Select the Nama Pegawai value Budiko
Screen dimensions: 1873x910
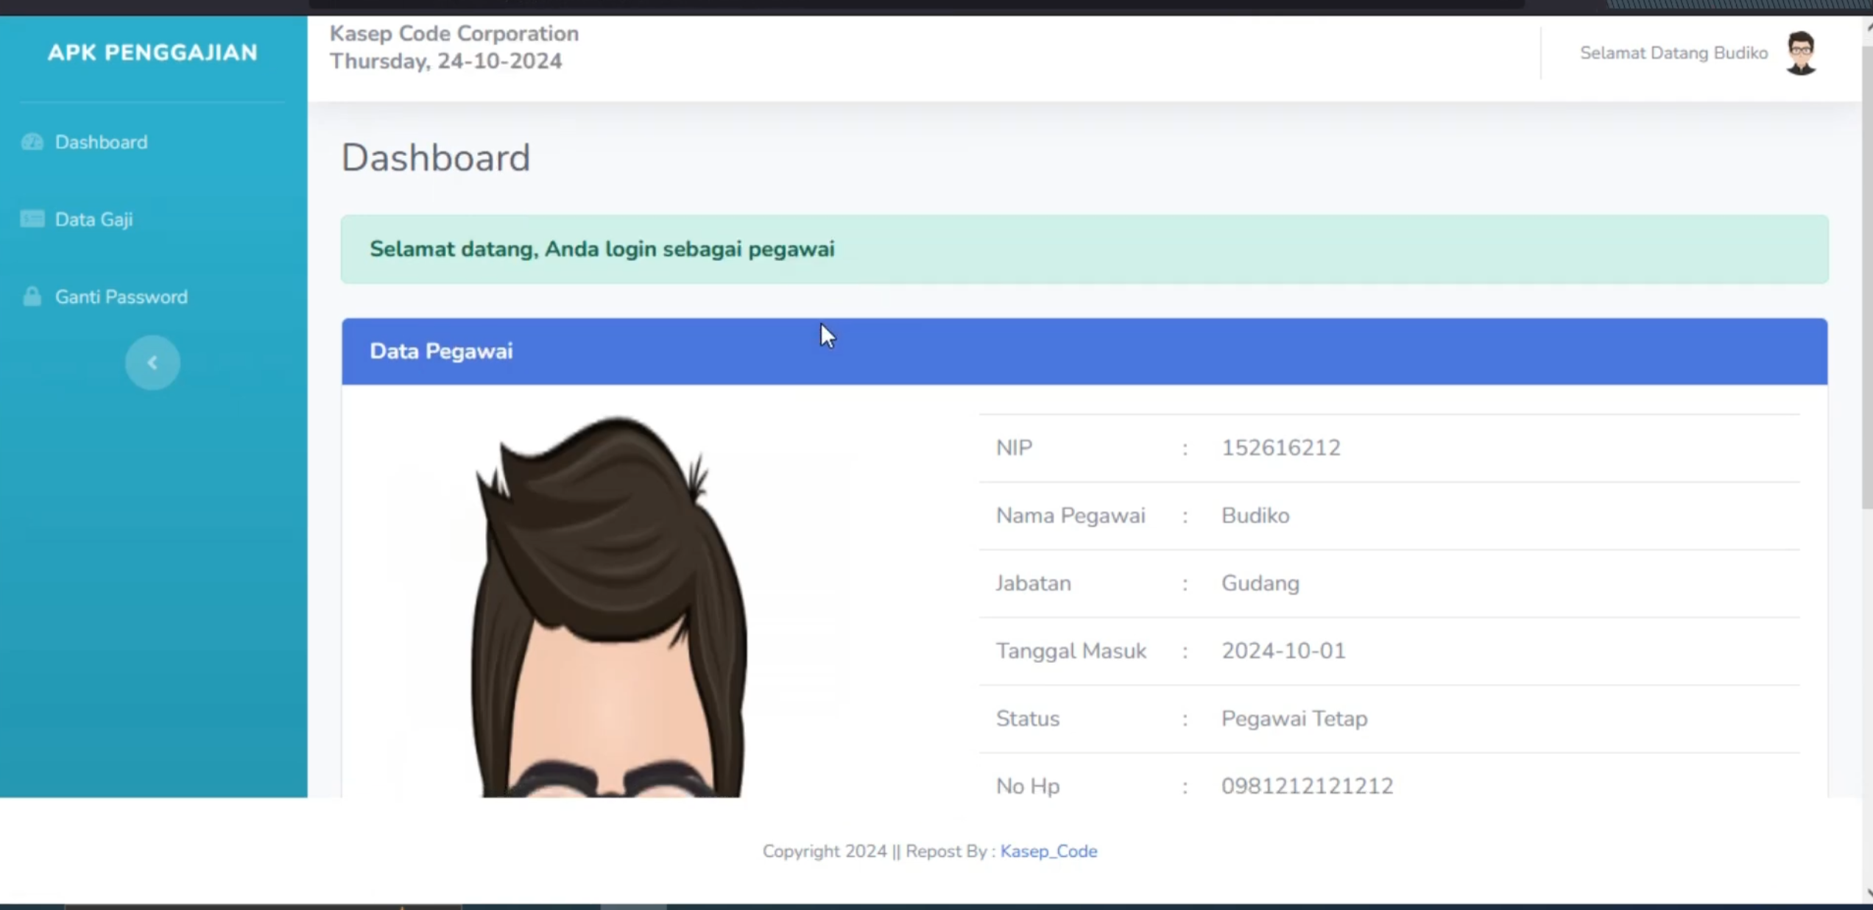tap(1255, 516)
